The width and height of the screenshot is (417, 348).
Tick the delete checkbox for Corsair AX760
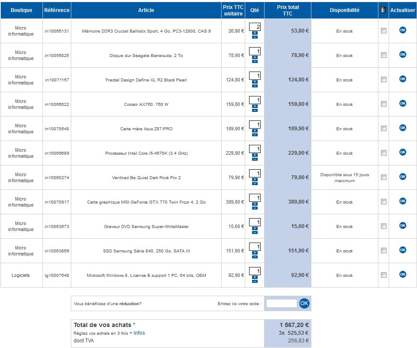[x=384, y=104]
